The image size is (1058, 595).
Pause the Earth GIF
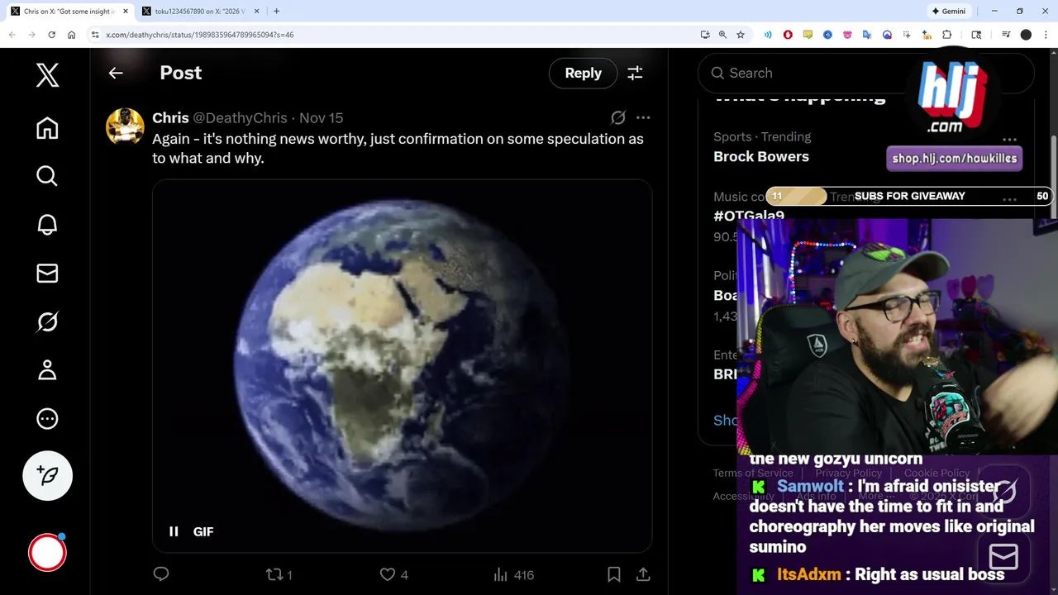point(174,531)
